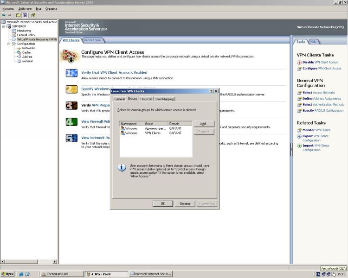The width and height of the screenshot is (348, 278).
Task: Select the VPN Clients group row
Action: pyautogui.click(x=155, y=133)
